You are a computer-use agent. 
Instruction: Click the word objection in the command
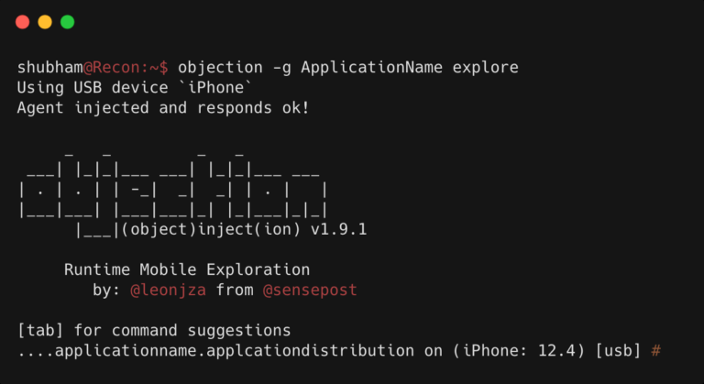[220, 68]
